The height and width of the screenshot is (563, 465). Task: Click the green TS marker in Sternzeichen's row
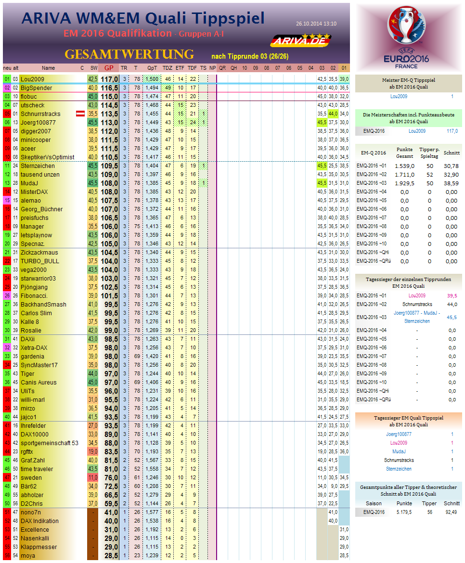pyautogui.click(x=204, y=166)
